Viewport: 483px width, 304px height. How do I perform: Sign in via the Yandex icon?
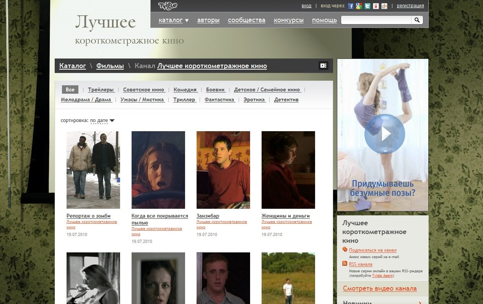[376, 6]
